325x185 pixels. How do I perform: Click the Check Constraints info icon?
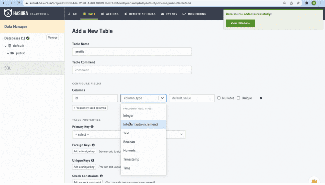(101, 176)
